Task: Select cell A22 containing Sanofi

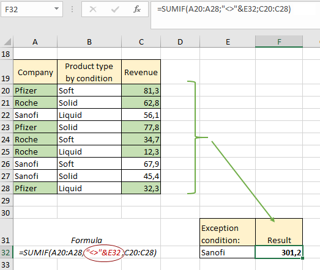Action: tap(35, 115)
